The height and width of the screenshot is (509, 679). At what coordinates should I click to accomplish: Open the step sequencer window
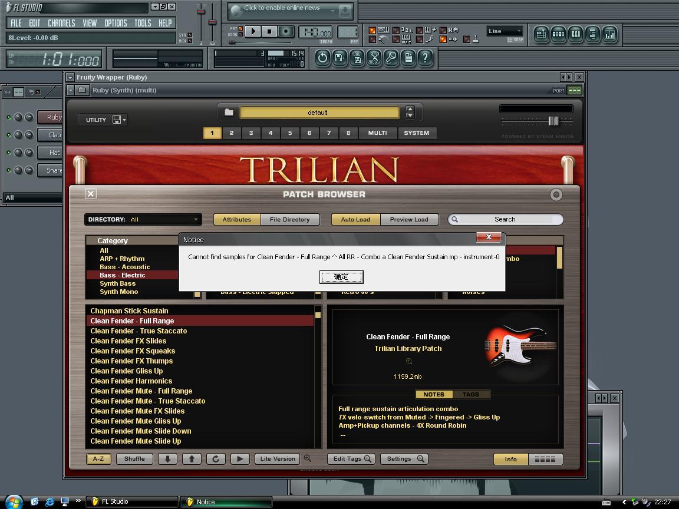tap(558, 34)
